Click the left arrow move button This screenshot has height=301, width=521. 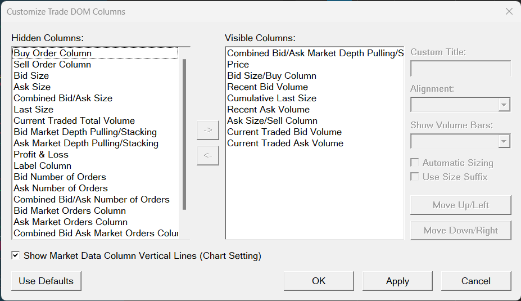207,155
